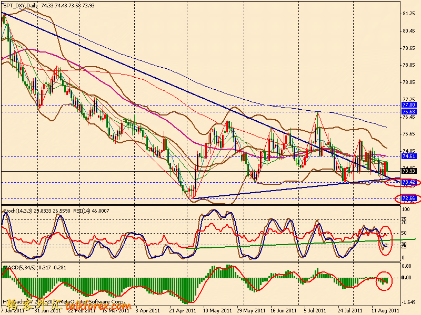Click the 73.93 current price tag
Image resolution: width=421 pixels, height=315 pixels.
(409, 171)
